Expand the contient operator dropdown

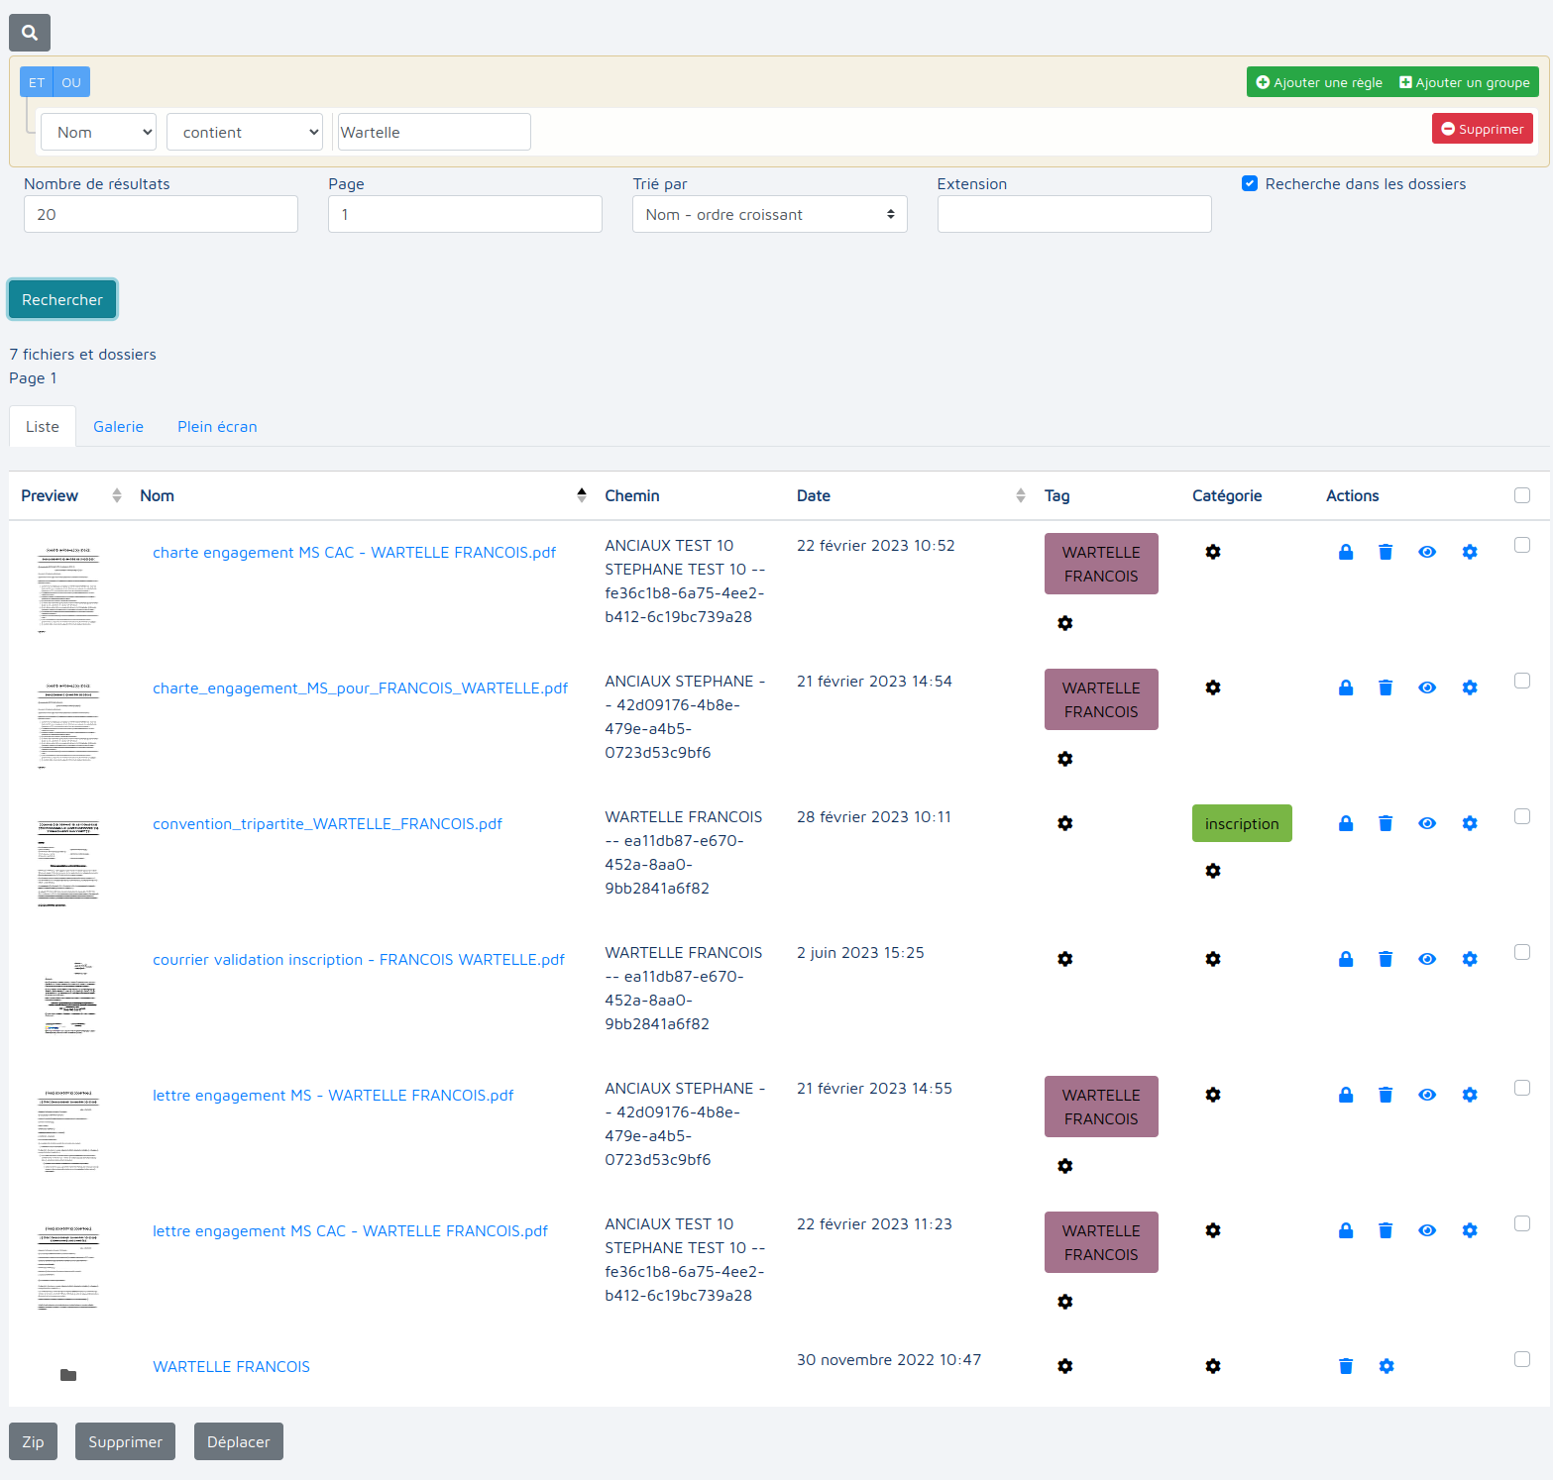(245, 132)
